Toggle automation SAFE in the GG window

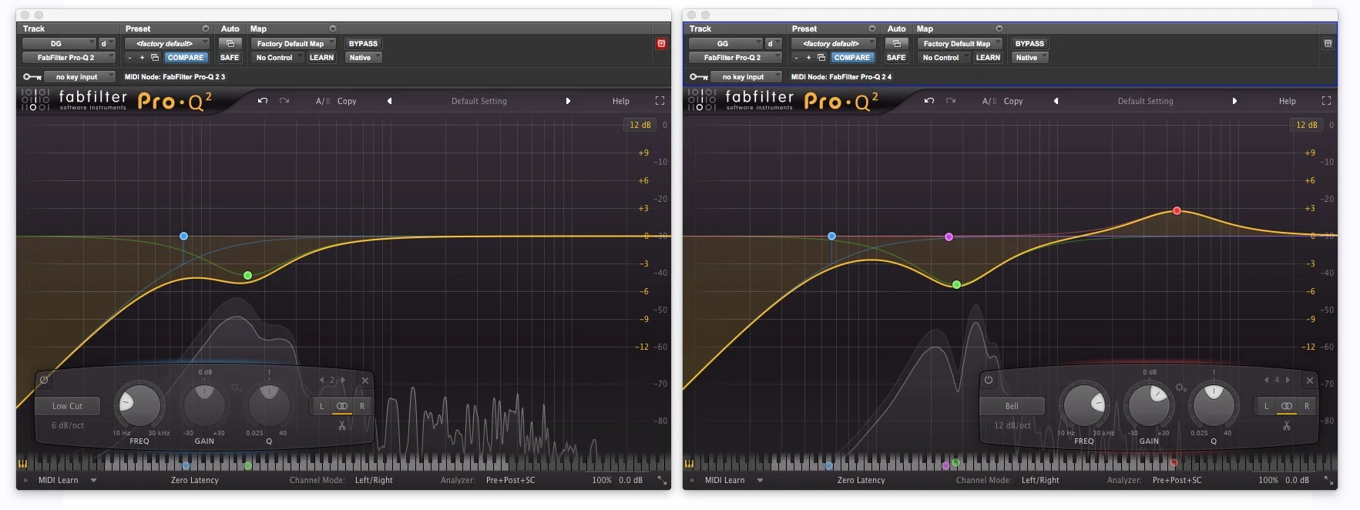(896, 58)
